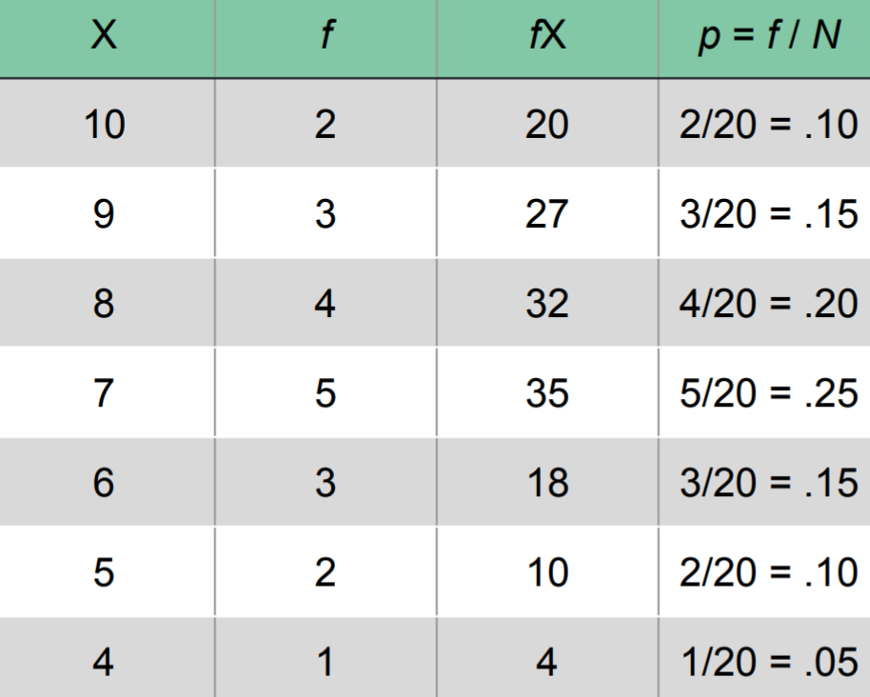The image size is (870, 697).
Task: Select the fX cell containing 35
Action: 546,392
